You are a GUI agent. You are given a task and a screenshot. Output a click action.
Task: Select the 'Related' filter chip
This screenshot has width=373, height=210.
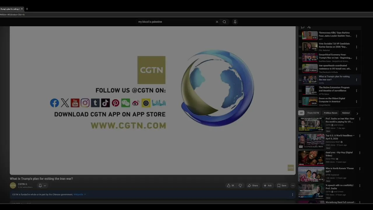(x=346, y=113)
